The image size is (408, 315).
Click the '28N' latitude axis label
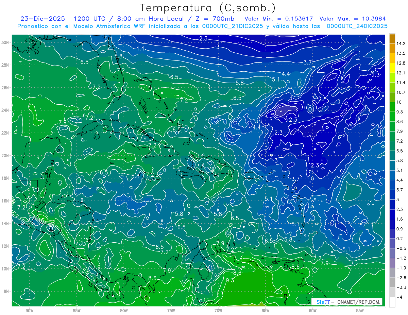point(5,65)
